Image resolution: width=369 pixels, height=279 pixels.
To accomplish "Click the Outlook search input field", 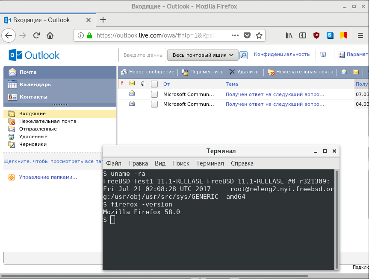I will (x=142, y=55).
